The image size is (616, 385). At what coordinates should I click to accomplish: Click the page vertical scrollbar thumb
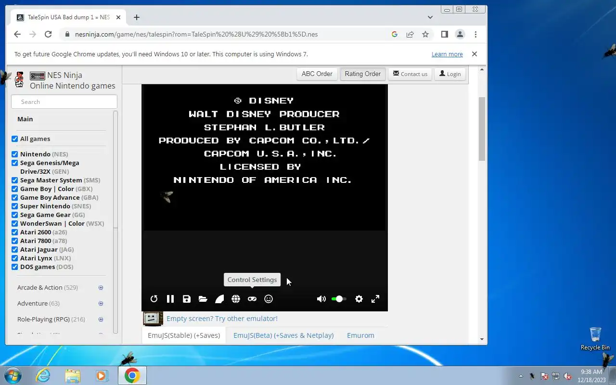(482, 128)
